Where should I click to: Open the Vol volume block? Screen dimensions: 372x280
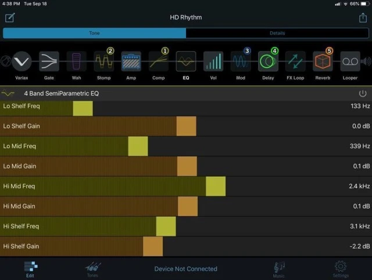pyautogui.click(x=213, y=62)
